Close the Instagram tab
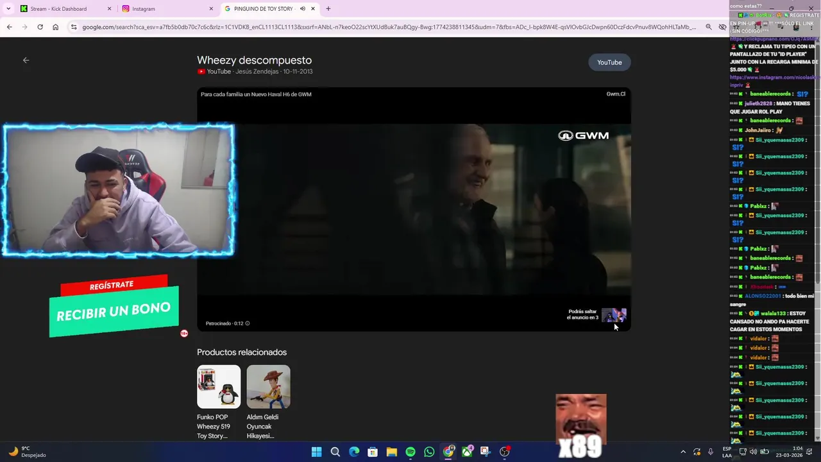The height and width of the screenshot is (462, 821). [211, 8]
